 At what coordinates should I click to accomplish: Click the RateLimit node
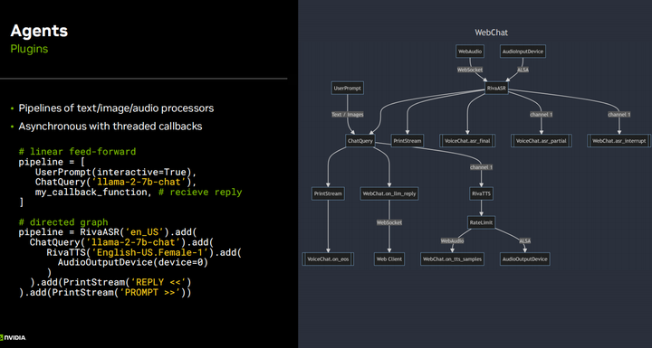point(481,222)
